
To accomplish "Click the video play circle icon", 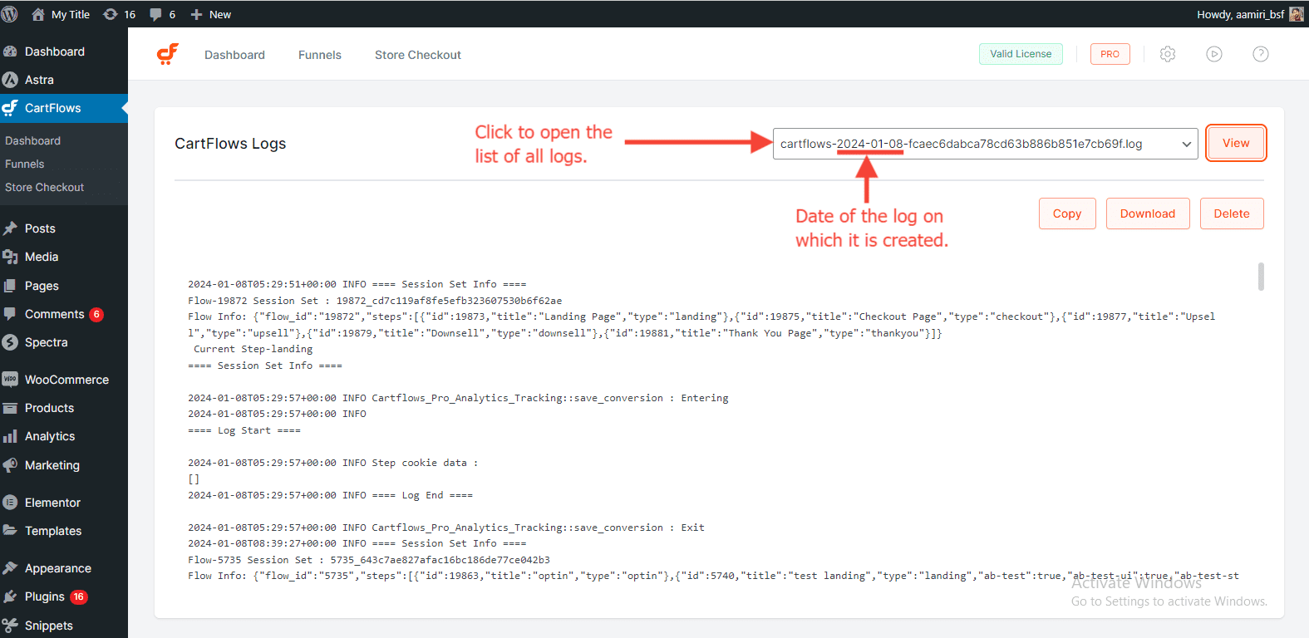I will tap(1214, 54).
